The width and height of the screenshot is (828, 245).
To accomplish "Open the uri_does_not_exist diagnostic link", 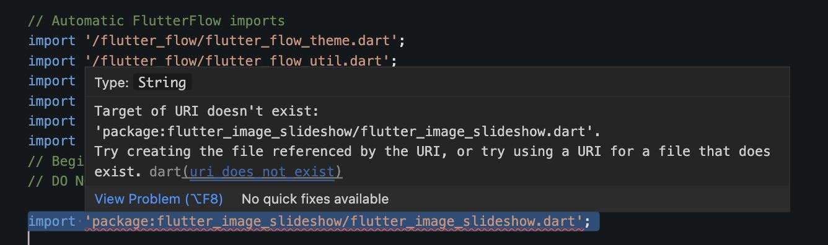I will click(263, 171).
